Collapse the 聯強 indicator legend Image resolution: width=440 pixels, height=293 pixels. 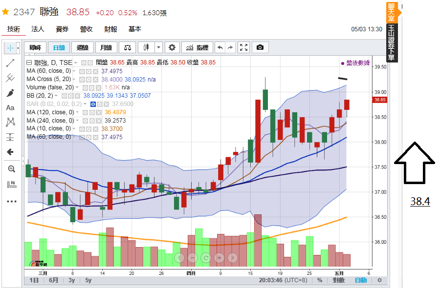(29, 63)
